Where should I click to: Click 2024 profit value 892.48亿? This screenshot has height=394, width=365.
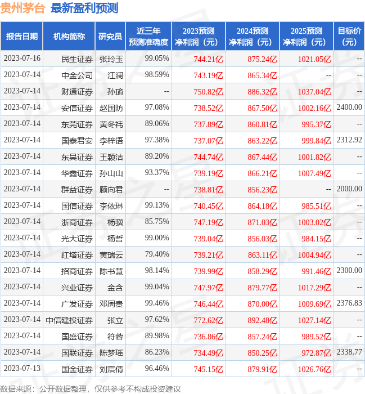pos(262,321)
